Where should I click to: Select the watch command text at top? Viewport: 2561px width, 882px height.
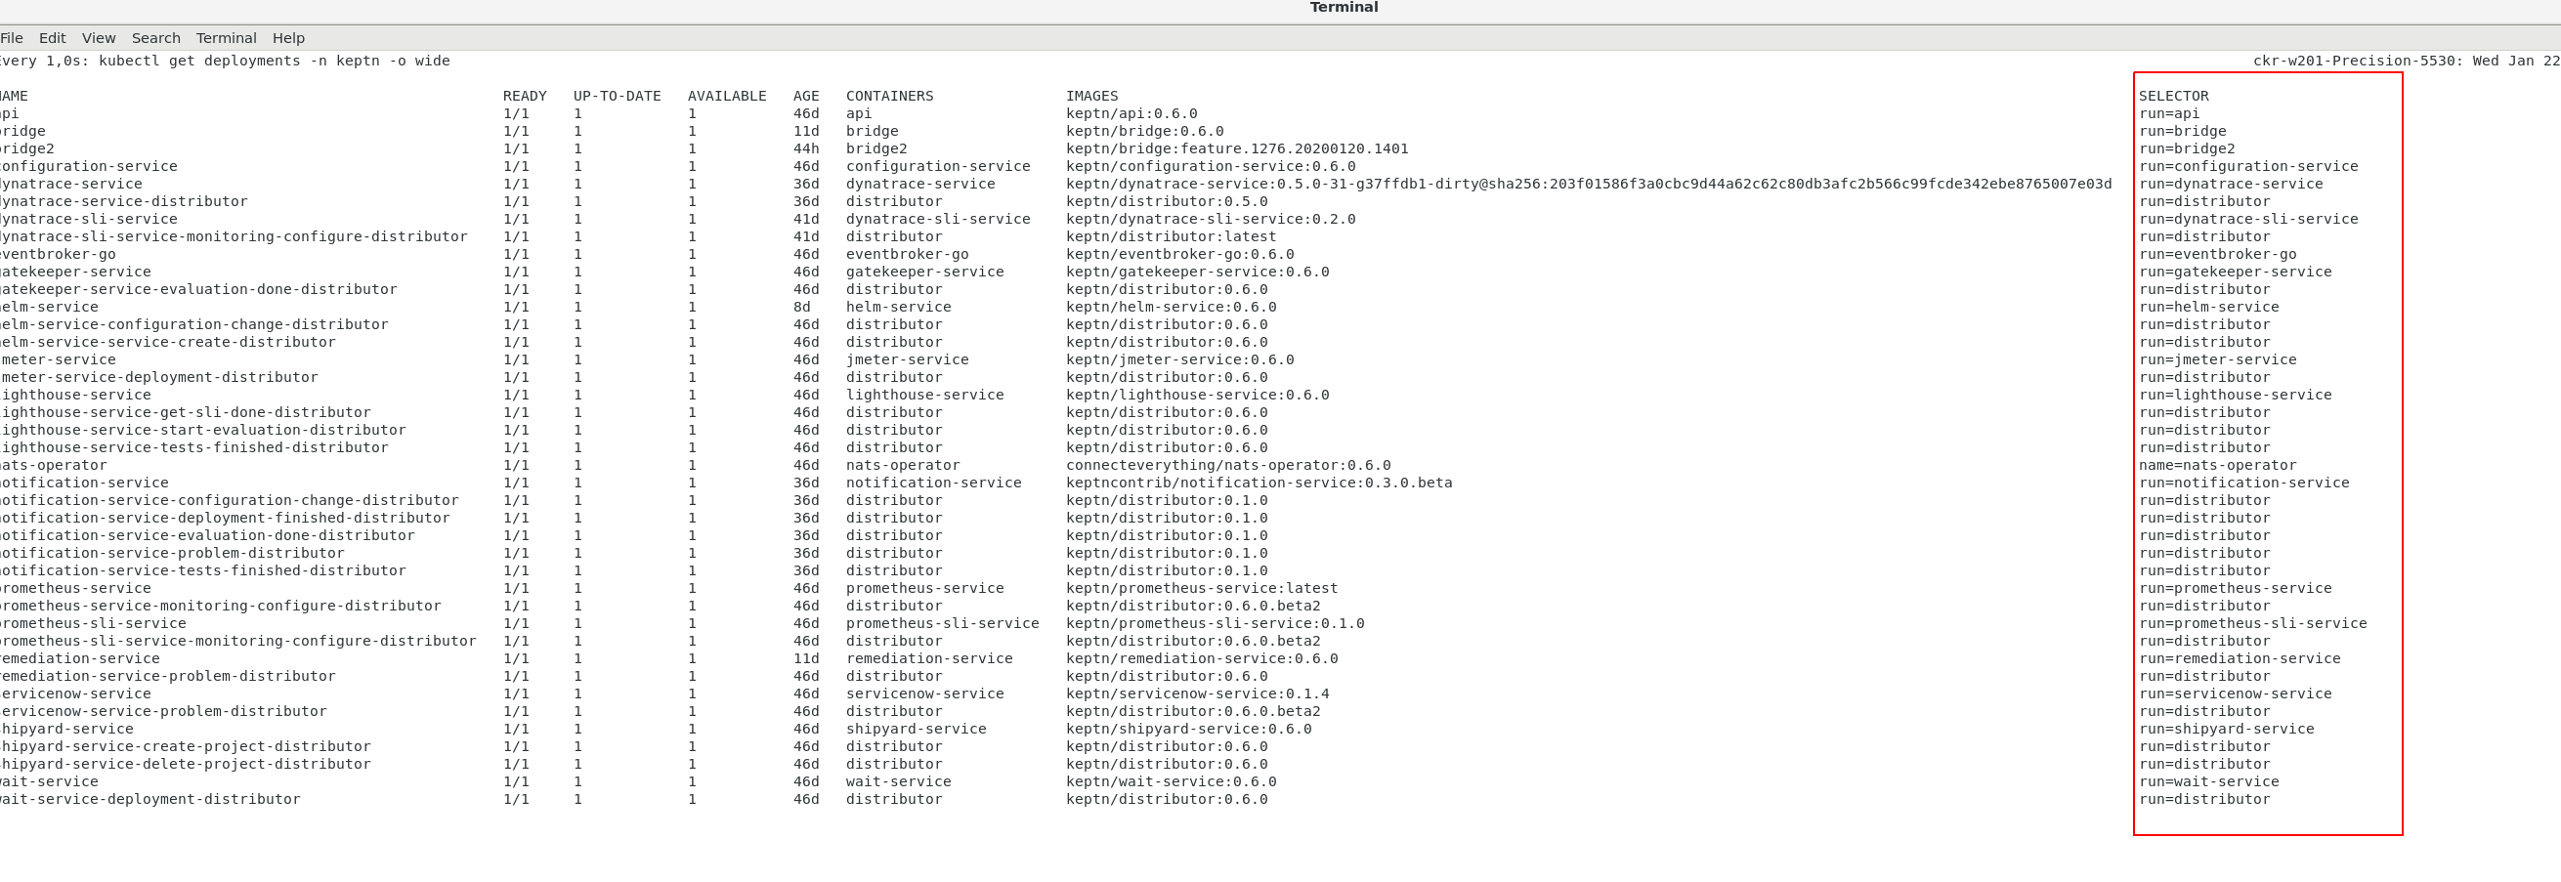(x=223, y=61)
